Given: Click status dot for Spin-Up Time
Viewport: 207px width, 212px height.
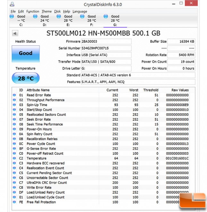Looking at the screenshot, I should (14, 105).
